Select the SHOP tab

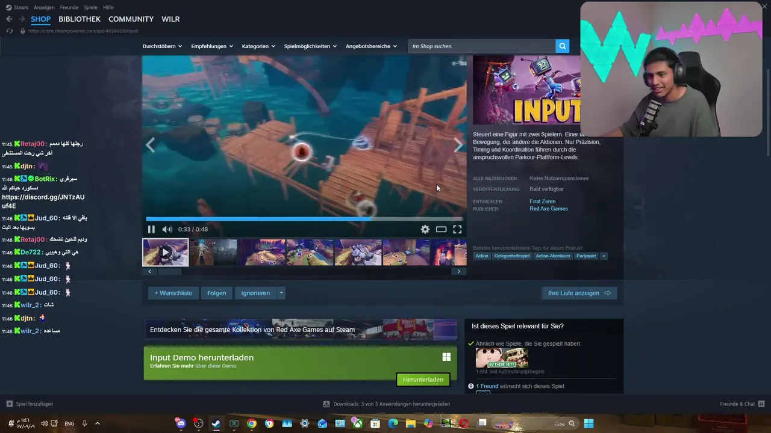(x=41, y=19)
